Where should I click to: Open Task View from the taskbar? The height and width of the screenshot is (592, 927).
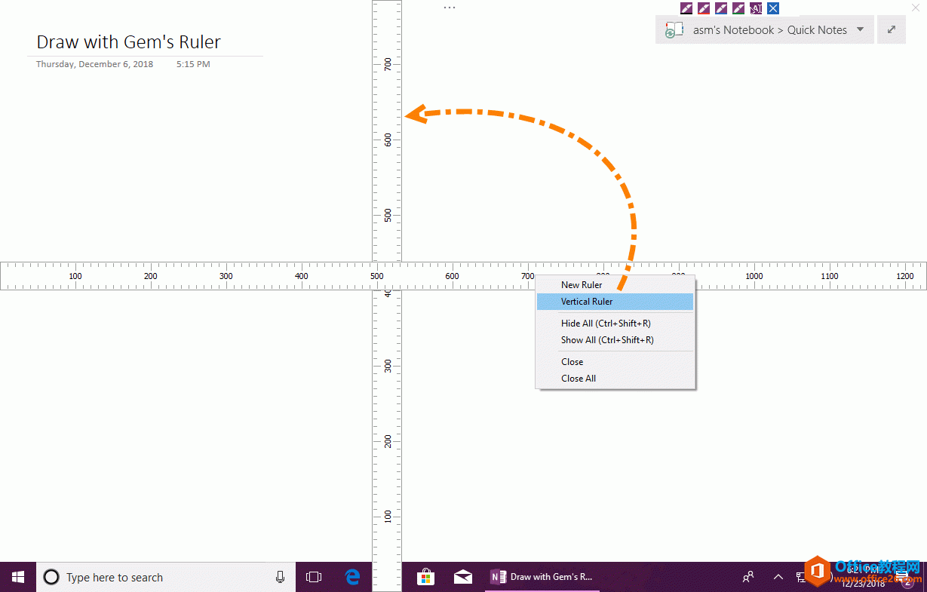[314, 577]
